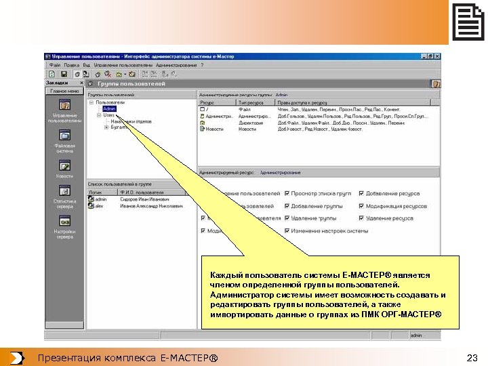Click the green folder icon in toolbar
Screen dimensions: 488x366
(119, 75)
